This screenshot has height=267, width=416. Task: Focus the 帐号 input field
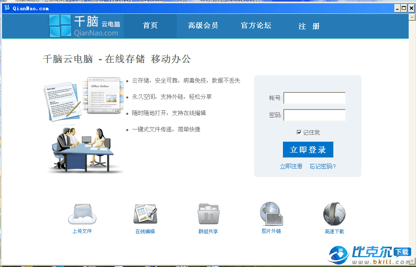(315, 98)
